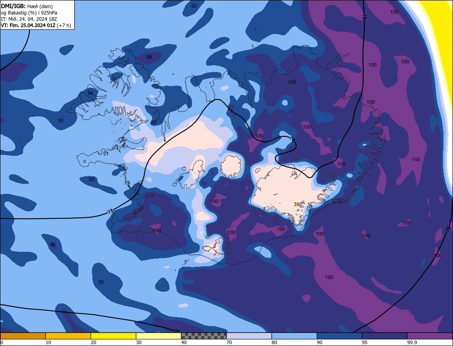The height and width of the screenshot is (346, 453).
Task: Click the dark orange 0–10 legend swatch
Action: click(x=23, y=336)
